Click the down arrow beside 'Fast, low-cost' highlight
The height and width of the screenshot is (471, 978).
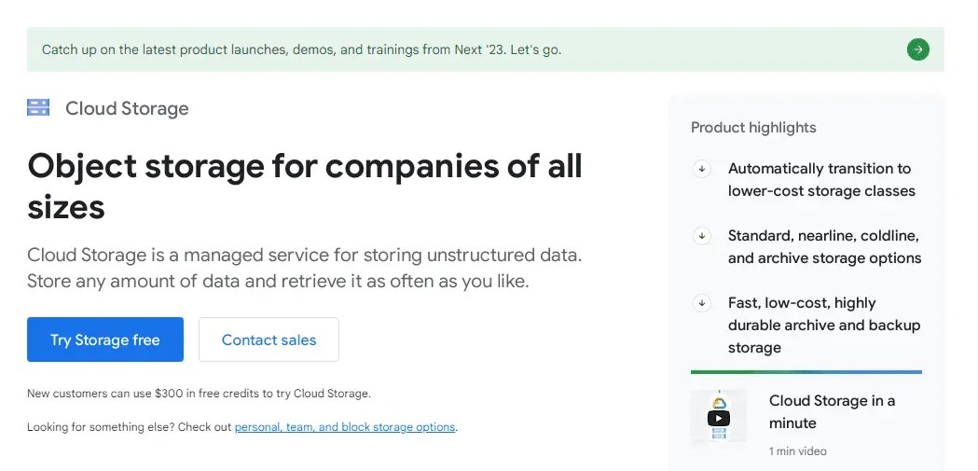pos(702,303)
